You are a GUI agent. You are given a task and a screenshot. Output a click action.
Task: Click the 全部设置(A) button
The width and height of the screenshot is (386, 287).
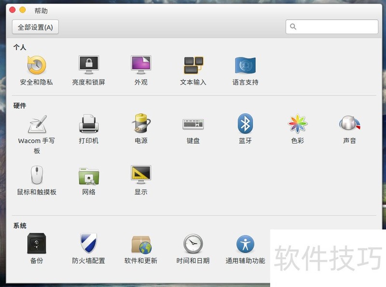pos(35,27)
